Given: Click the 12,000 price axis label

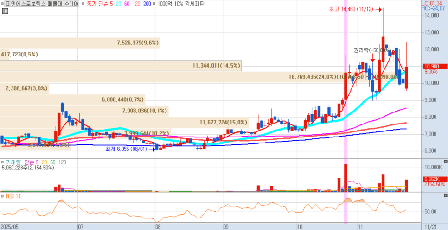Looking at the screenshot, I should click(431, 50).
